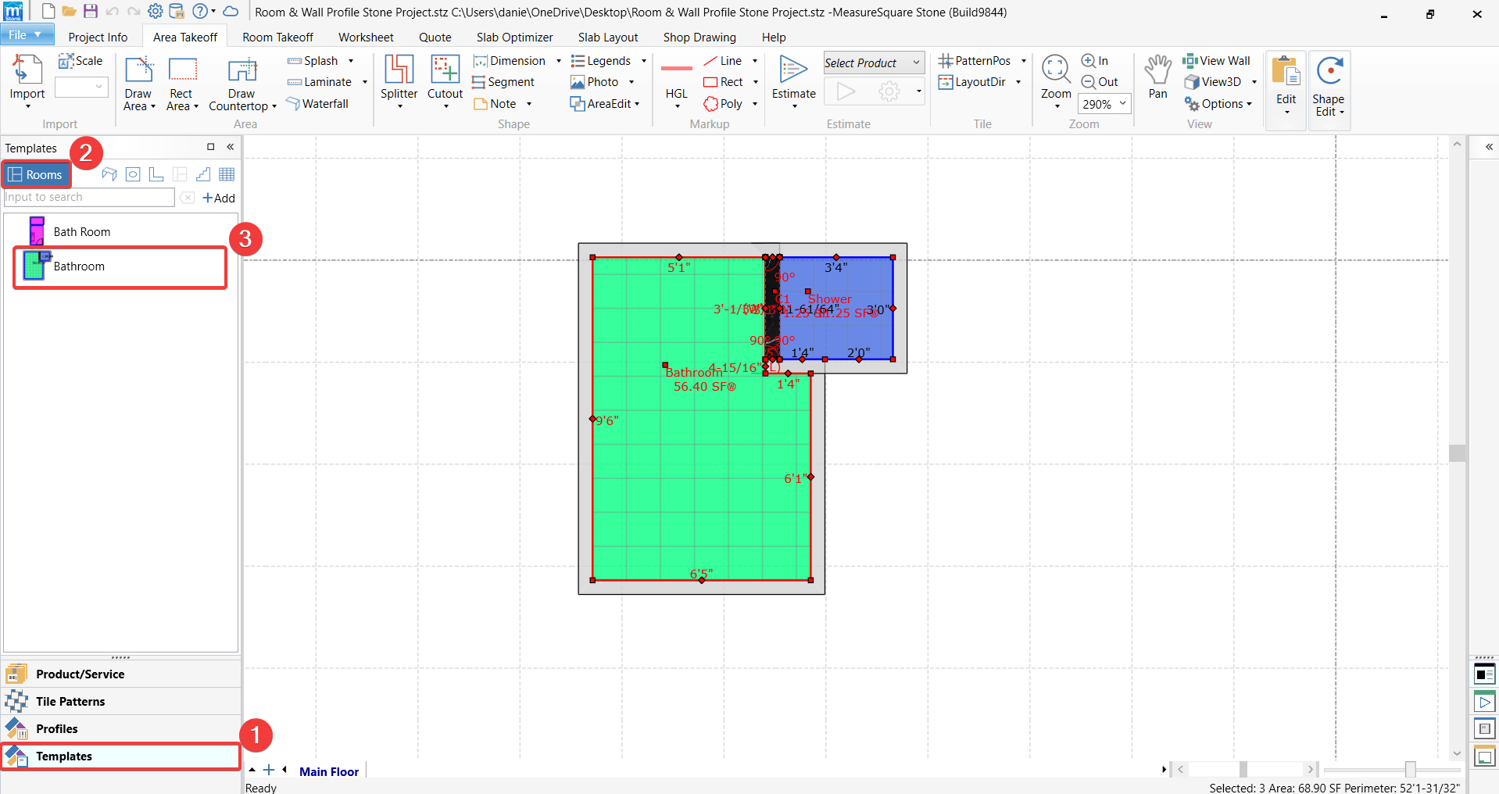Activate the Pan hand tool
The image size is (1499, 794).
tap(1157, 77)
